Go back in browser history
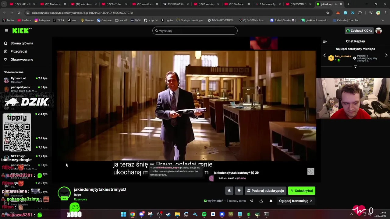Viewport: 390px width, 219px height. tap(5, 13)
